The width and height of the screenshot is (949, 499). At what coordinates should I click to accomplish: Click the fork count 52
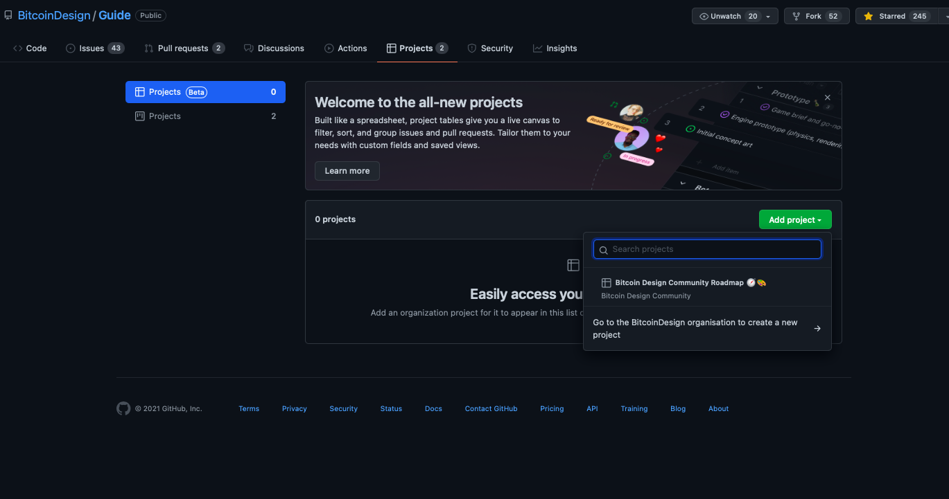(833, 16)
